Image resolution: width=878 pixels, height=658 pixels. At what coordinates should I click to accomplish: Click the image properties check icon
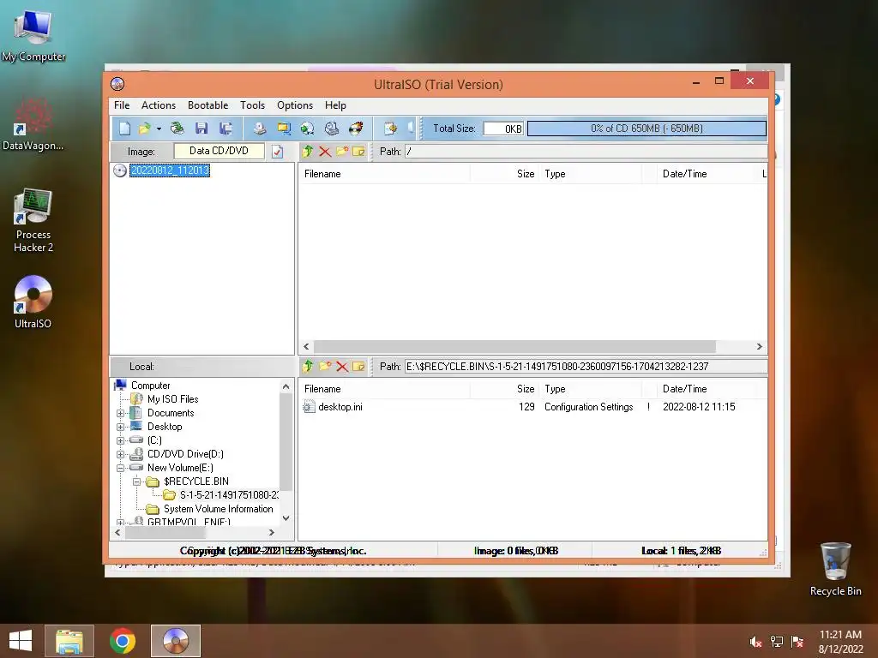coord(277,152)
